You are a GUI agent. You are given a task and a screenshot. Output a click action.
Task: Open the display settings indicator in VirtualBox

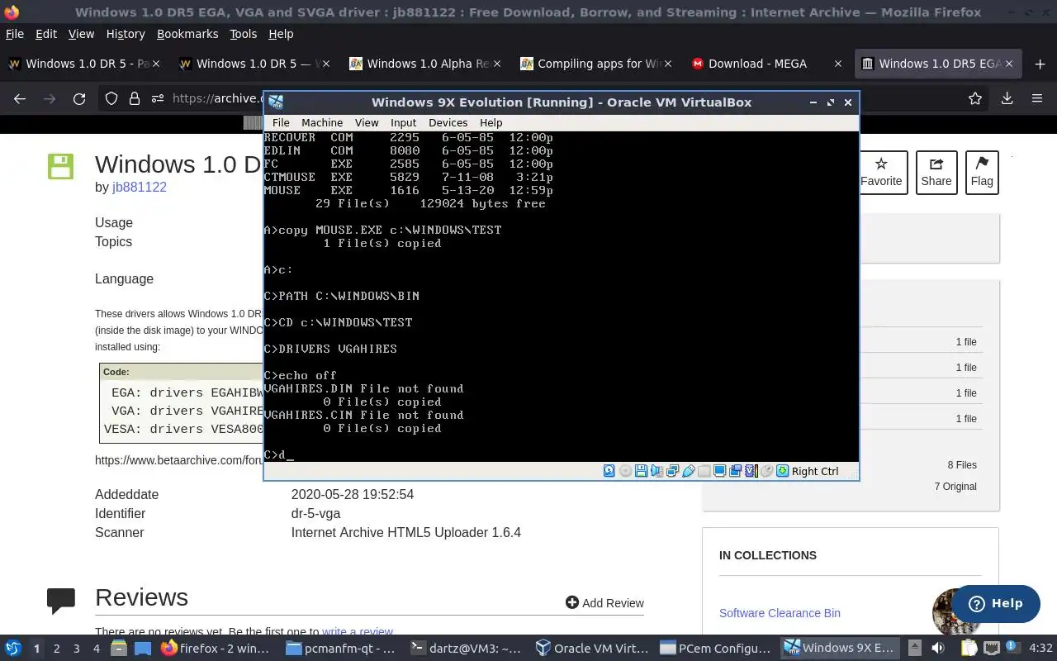tap(719, 471)
